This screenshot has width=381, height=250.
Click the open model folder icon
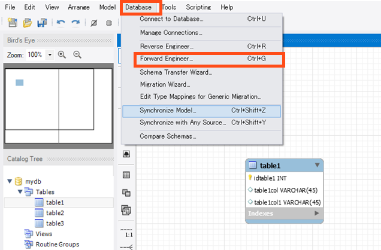click(x=27, y=23)
